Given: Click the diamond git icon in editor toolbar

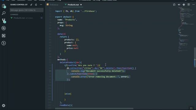Looking at the screenshot, I should coord(184,5).
